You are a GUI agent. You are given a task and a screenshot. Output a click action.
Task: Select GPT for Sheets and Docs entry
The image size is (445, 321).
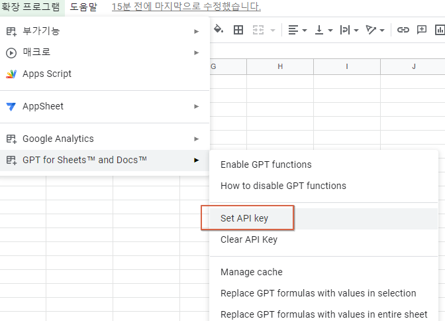coord(105,160)
